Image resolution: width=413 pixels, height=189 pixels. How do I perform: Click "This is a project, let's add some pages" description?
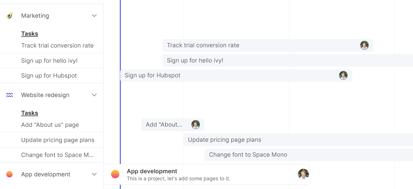point(179,179)
